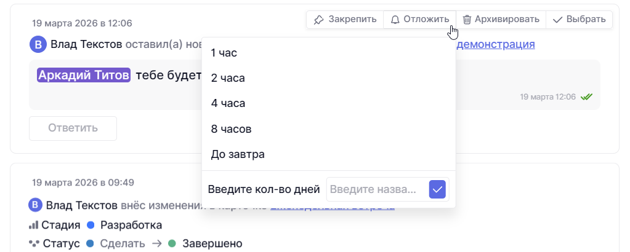
Task: Click the Статус dots icon
Action: pyautogui.click(x=34, y=243)
